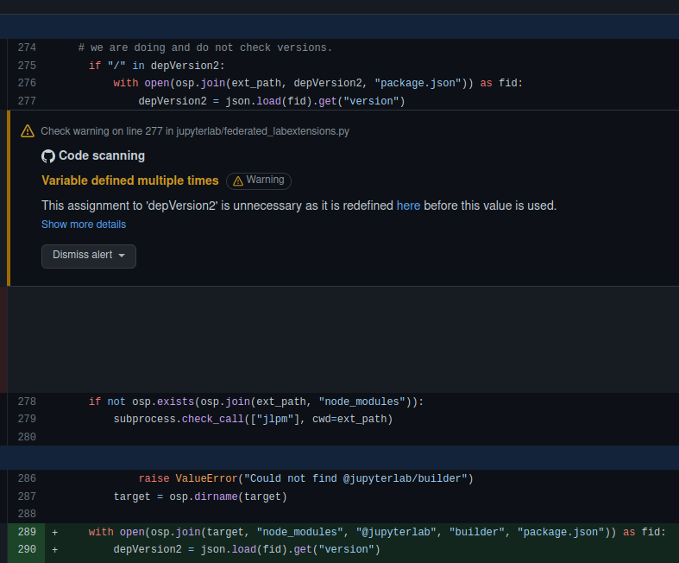The image size is (679, 563).
Task: Select line number 274
Action: pos(27,47)
